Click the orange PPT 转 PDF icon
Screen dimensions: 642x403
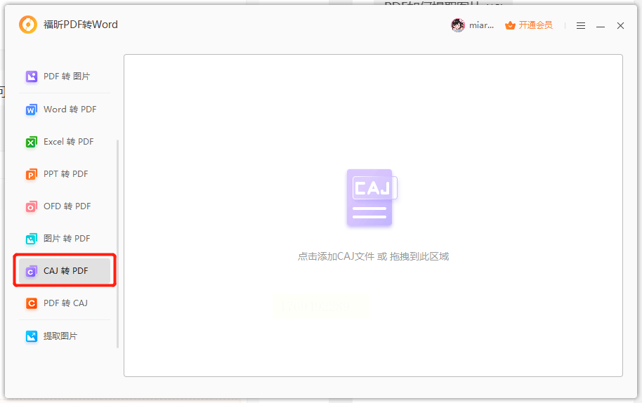point(31,174)
